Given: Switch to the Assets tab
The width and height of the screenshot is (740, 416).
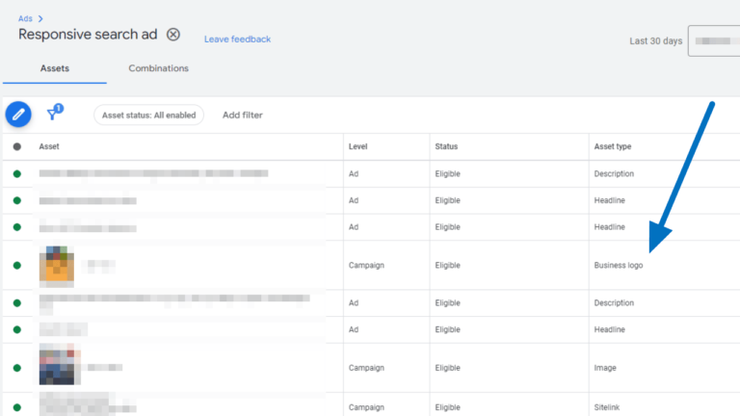Looking at the screenshot, I should 55,68.
